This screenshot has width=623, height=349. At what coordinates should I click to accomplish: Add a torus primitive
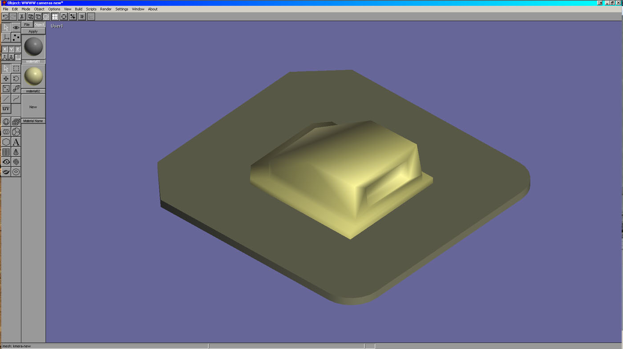[16, 172]
